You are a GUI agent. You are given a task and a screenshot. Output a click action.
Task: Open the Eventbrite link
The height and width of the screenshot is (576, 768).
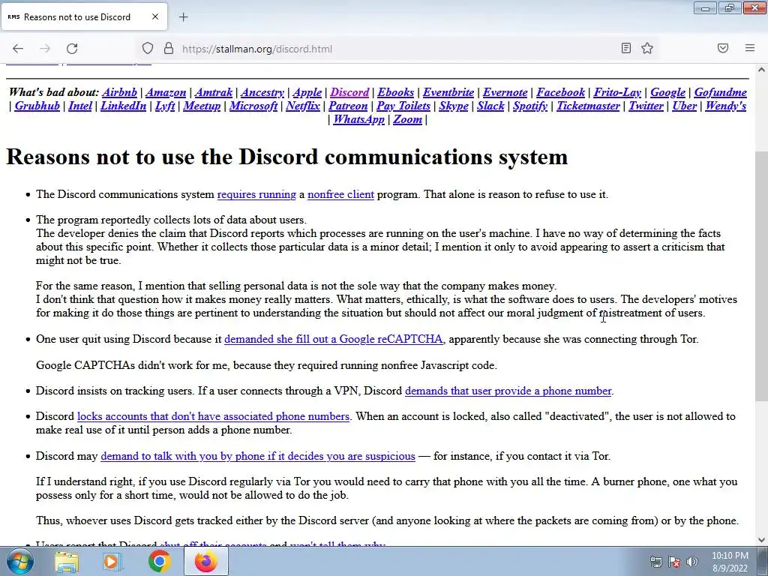click(448, 92)
